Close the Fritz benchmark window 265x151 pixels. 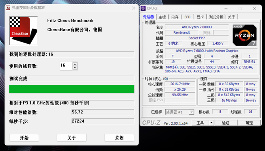tap(134, 8)
